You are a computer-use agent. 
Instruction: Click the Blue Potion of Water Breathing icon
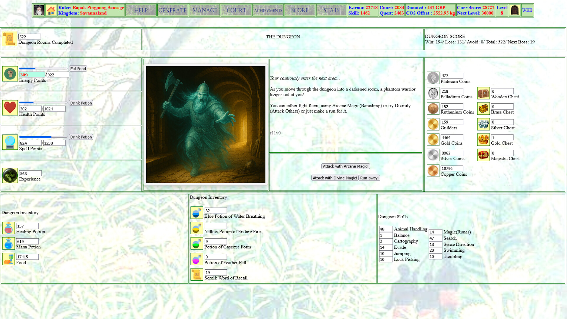point(197,213)
